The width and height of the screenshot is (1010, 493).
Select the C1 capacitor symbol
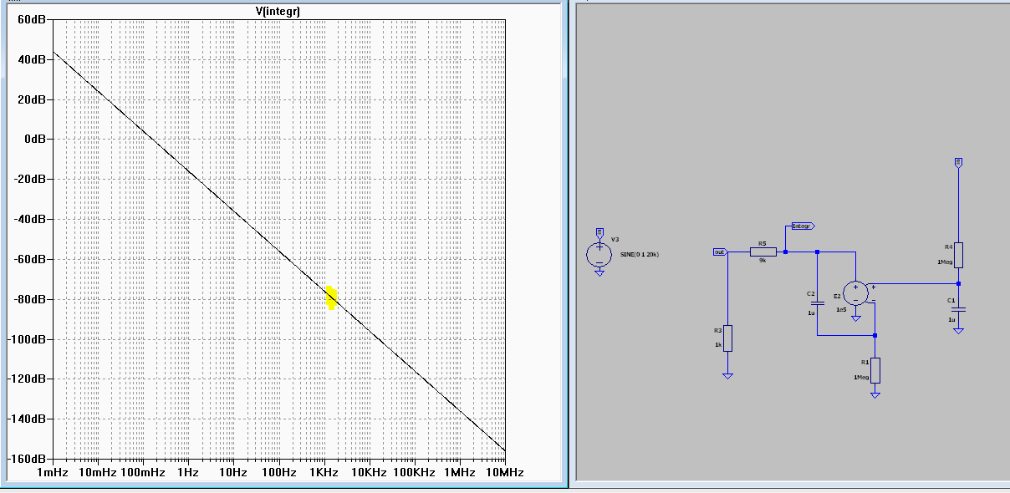pos(958,308)
